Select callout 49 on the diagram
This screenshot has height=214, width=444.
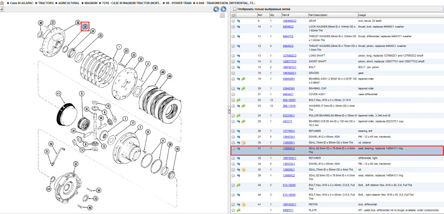(163, 72)
